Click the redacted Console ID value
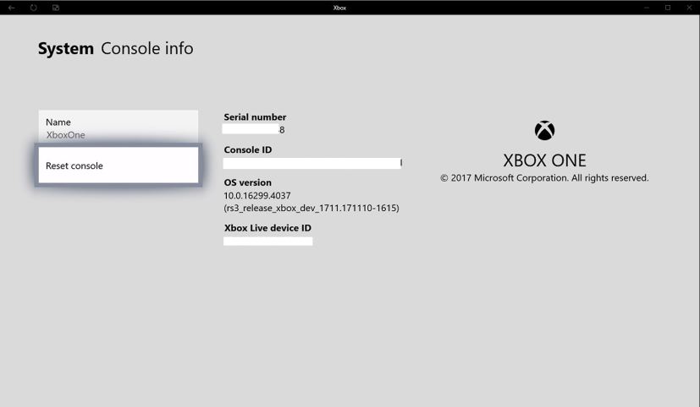Screen dimensions: 700x407 pyautogui.click(x=312, y=163)
